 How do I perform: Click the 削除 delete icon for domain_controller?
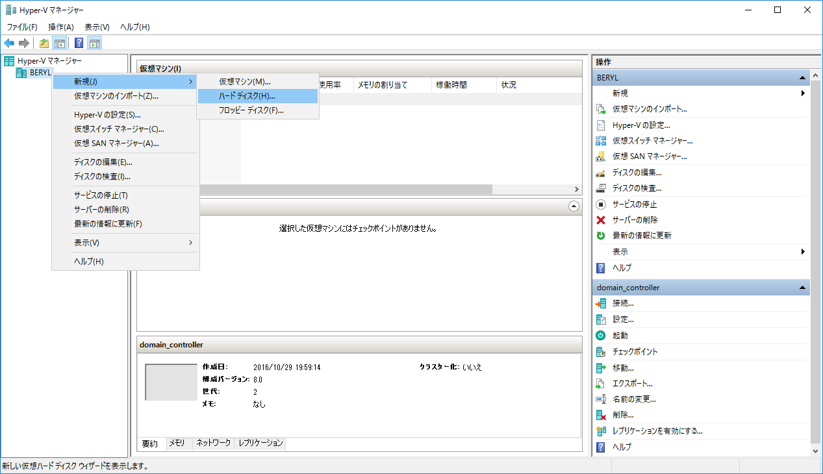coord(601,415)
